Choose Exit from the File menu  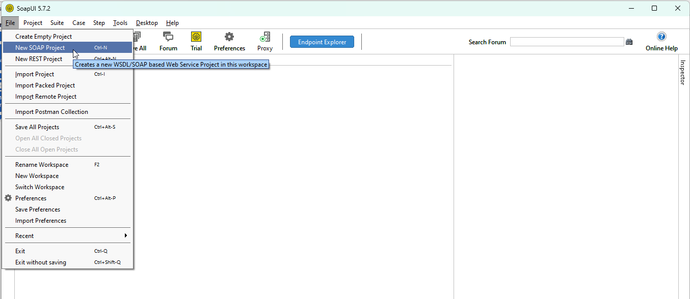67,251
